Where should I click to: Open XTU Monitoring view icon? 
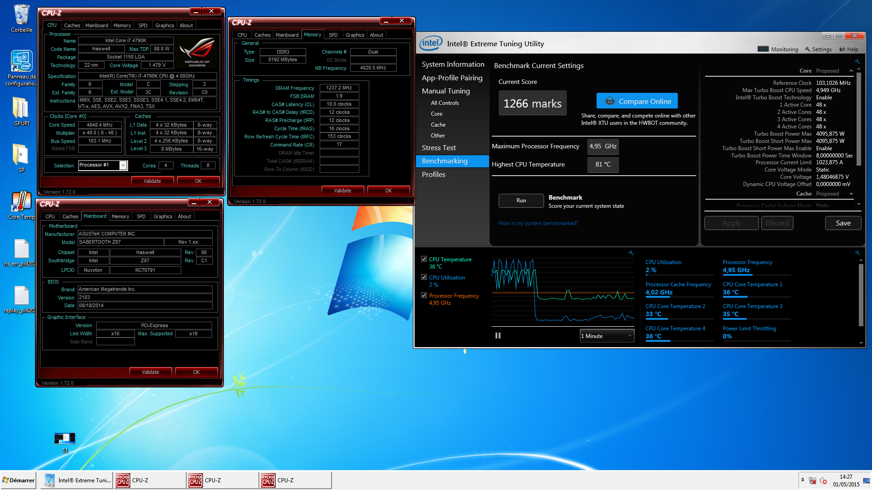[778, 49]
